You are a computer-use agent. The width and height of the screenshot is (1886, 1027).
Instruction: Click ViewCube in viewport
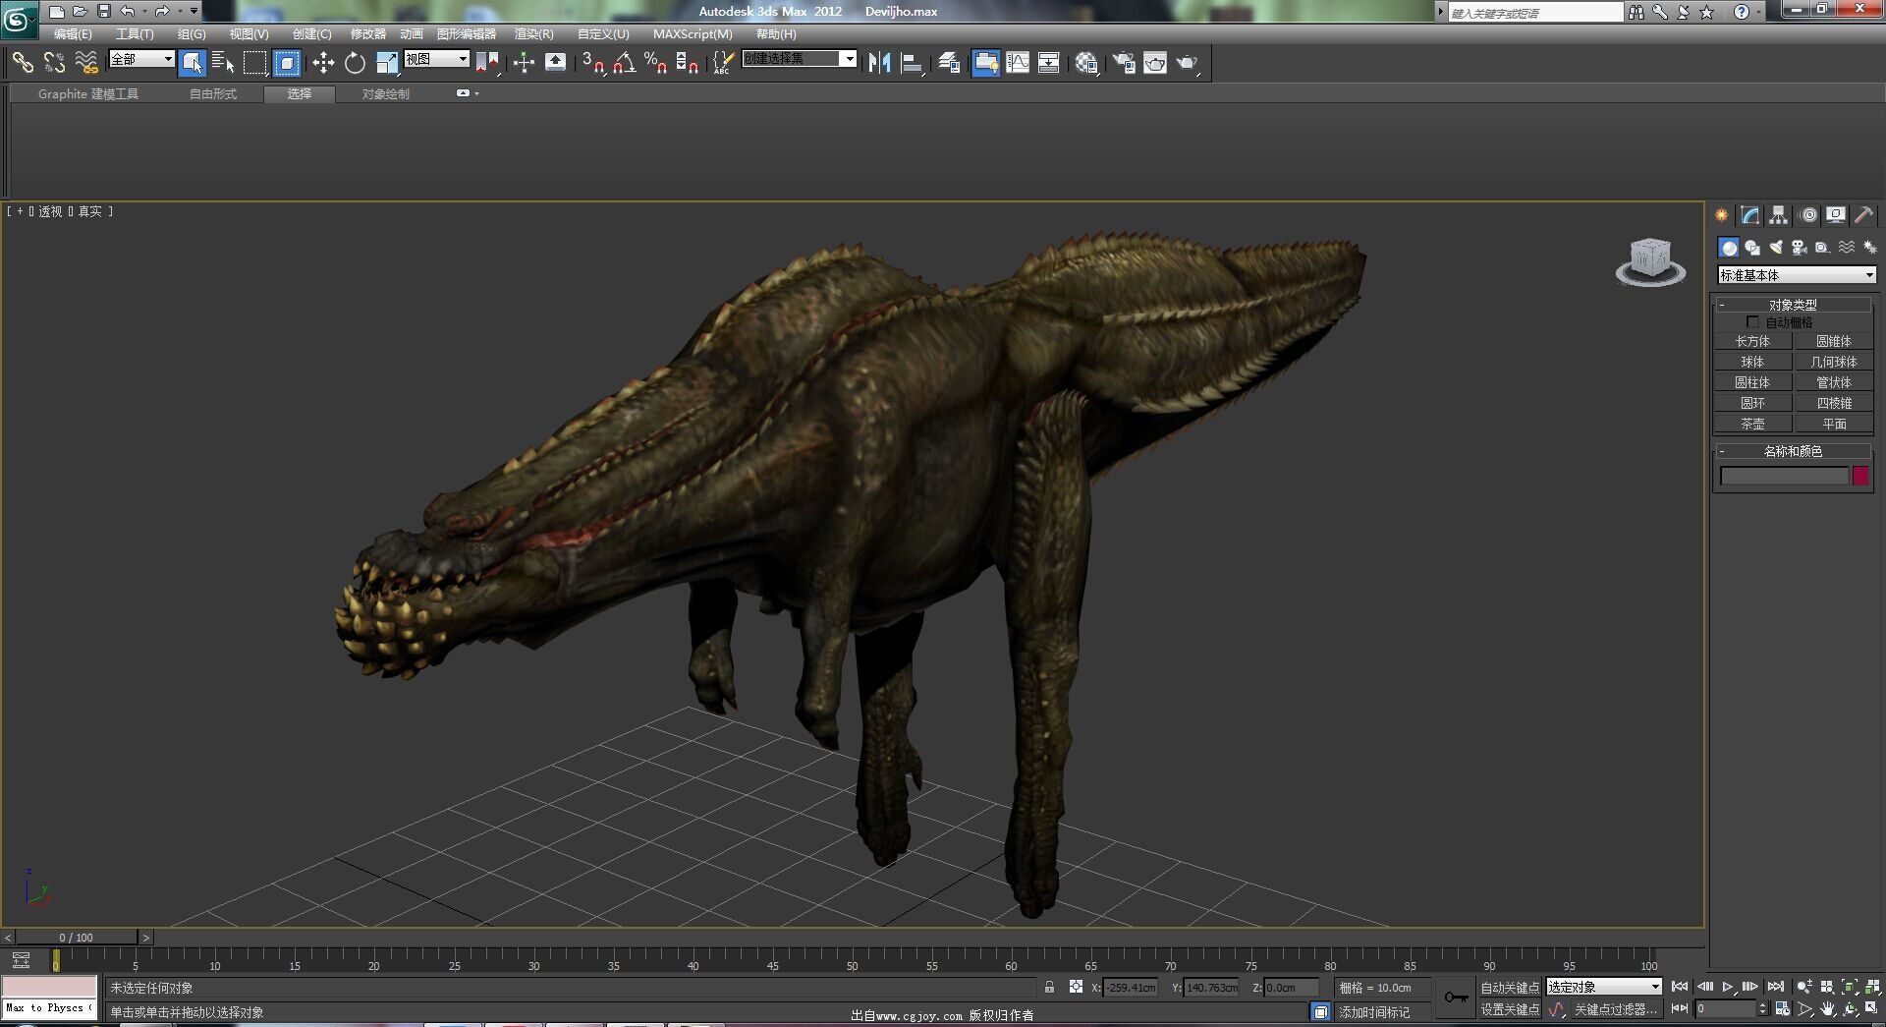coord(1650,260)
